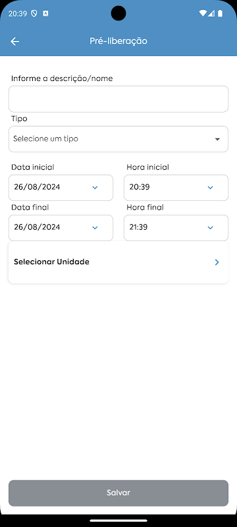Expand the Data final date chevron
Screen dimensions: 237x527
pyautogui.click(x=95, y=228)
